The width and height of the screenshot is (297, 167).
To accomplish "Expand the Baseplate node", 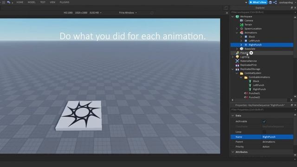I will (237, 49).
